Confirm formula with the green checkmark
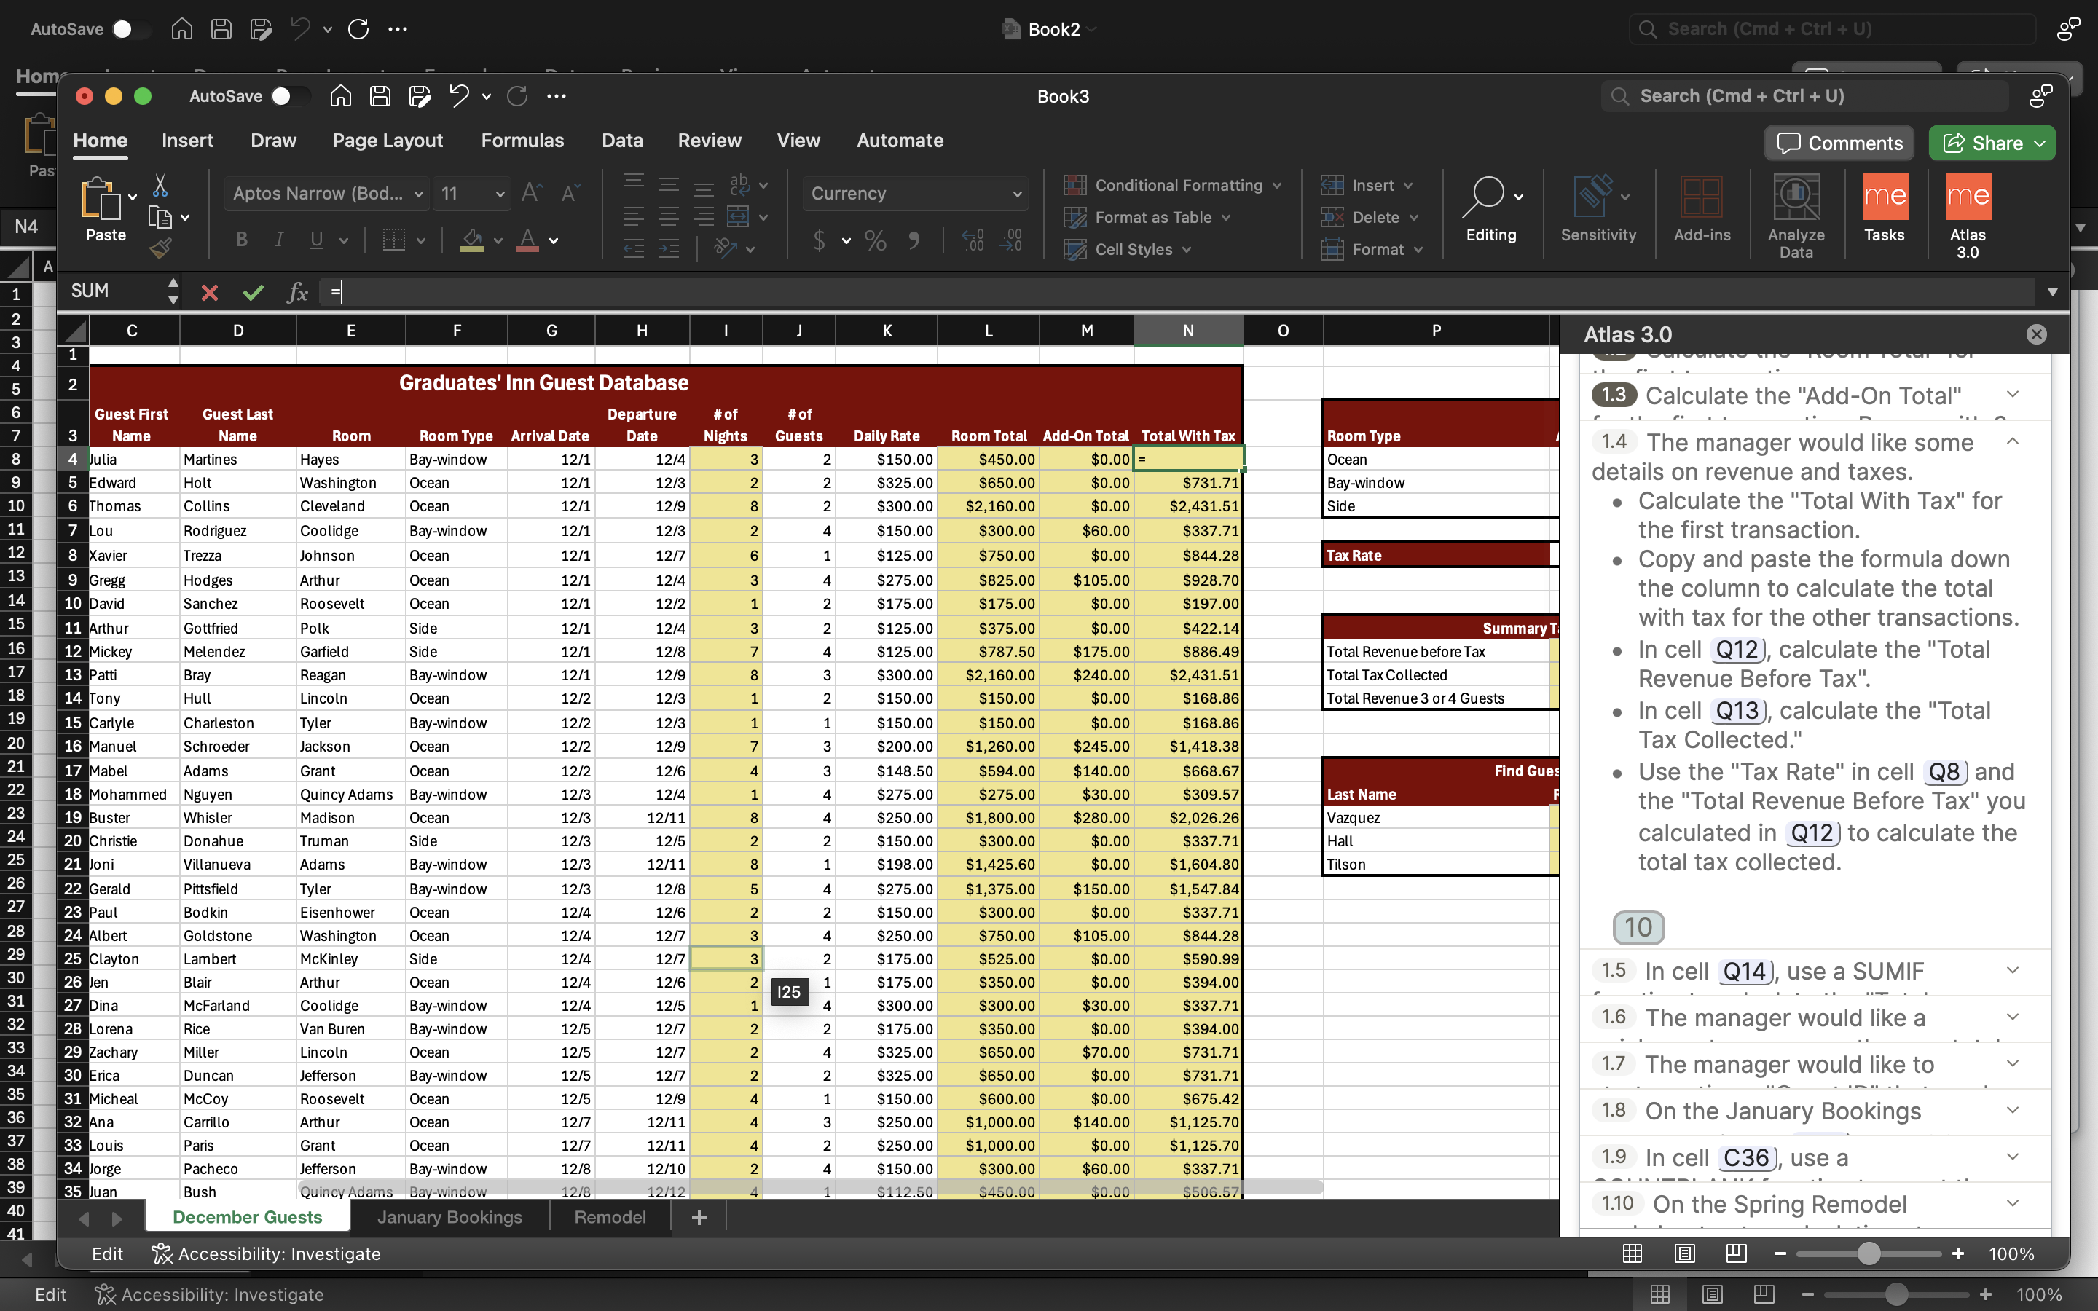 pos(254,292)
